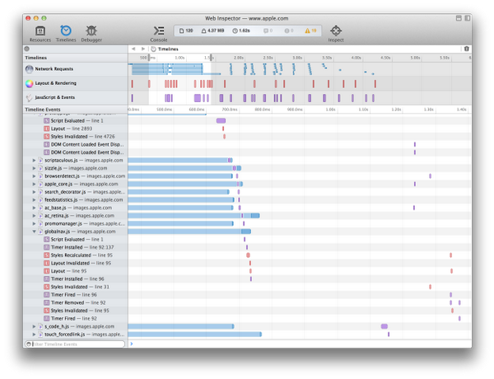The image size is (494, 379).
Task: Click the s_code_h.js purple script marker
Action: tap(384, 326)
